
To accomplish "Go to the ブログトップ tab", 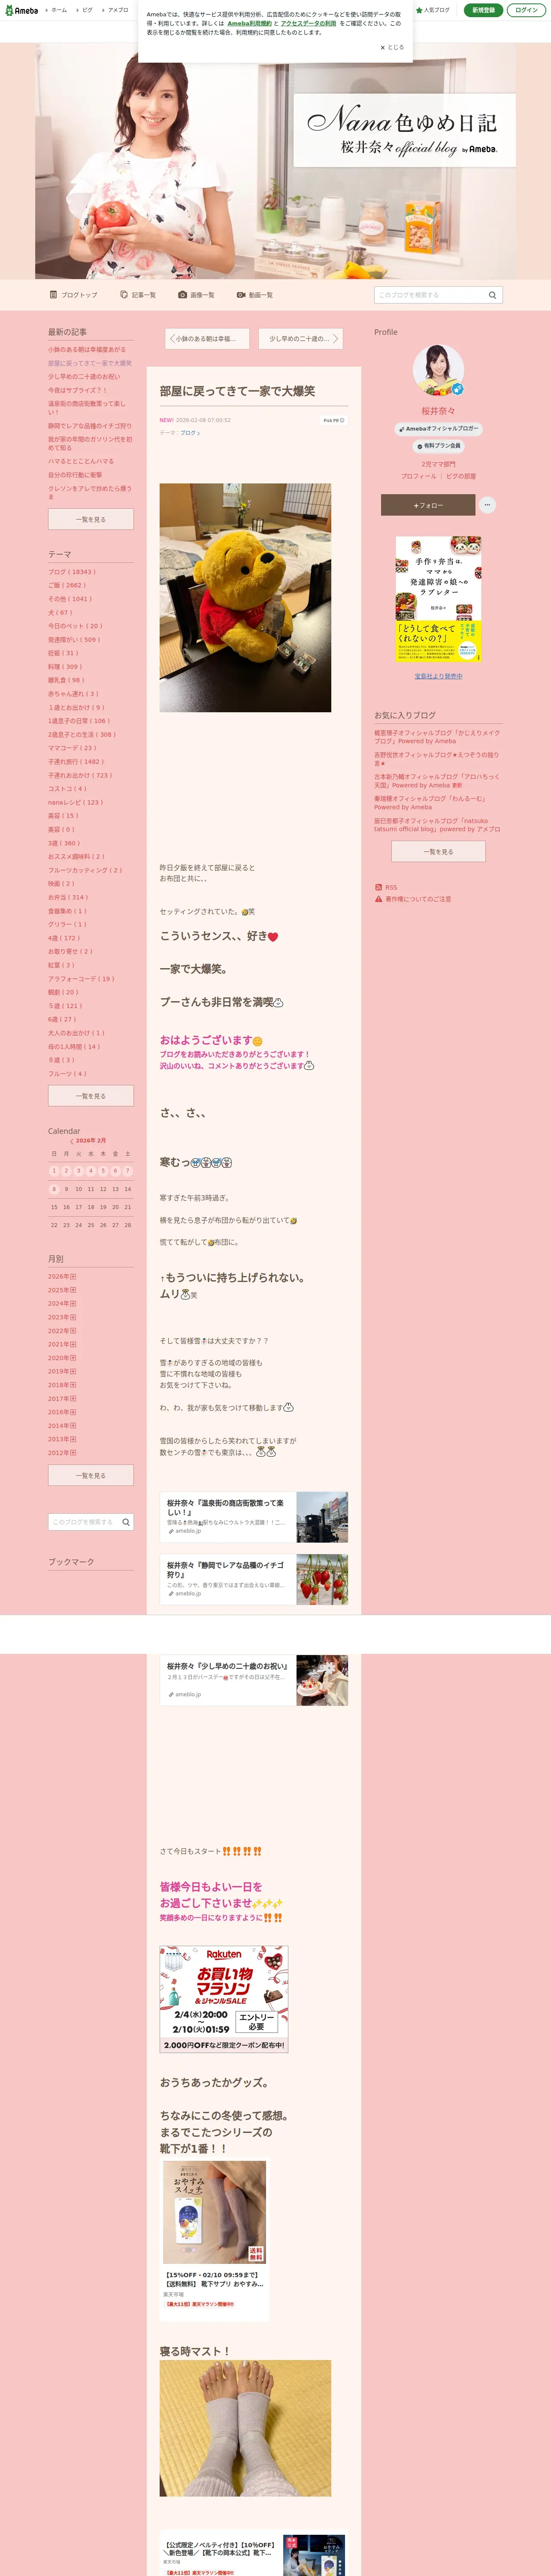I will point(74,295).
